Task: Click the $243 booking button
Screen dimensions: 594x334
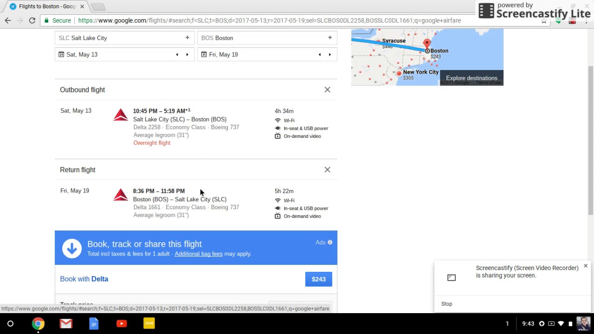Action: [319, 279]
